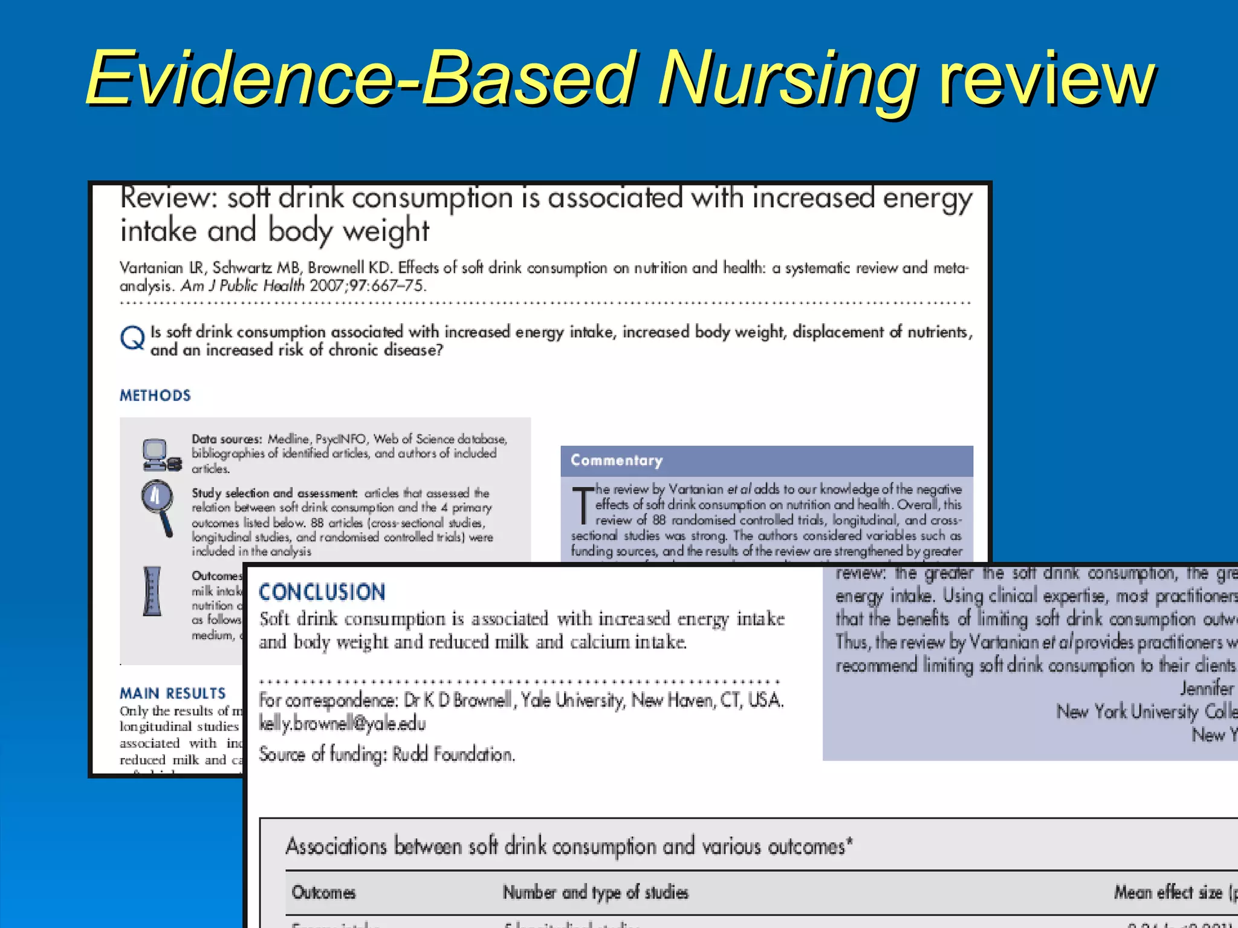Click the blue Q question icon
The width and height of the screenshot is (1238, 928).
[x=132, y=338]
